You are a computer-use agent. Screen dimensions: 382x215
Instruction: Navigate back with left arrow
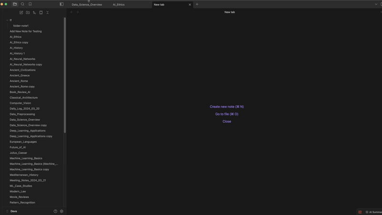72,12
